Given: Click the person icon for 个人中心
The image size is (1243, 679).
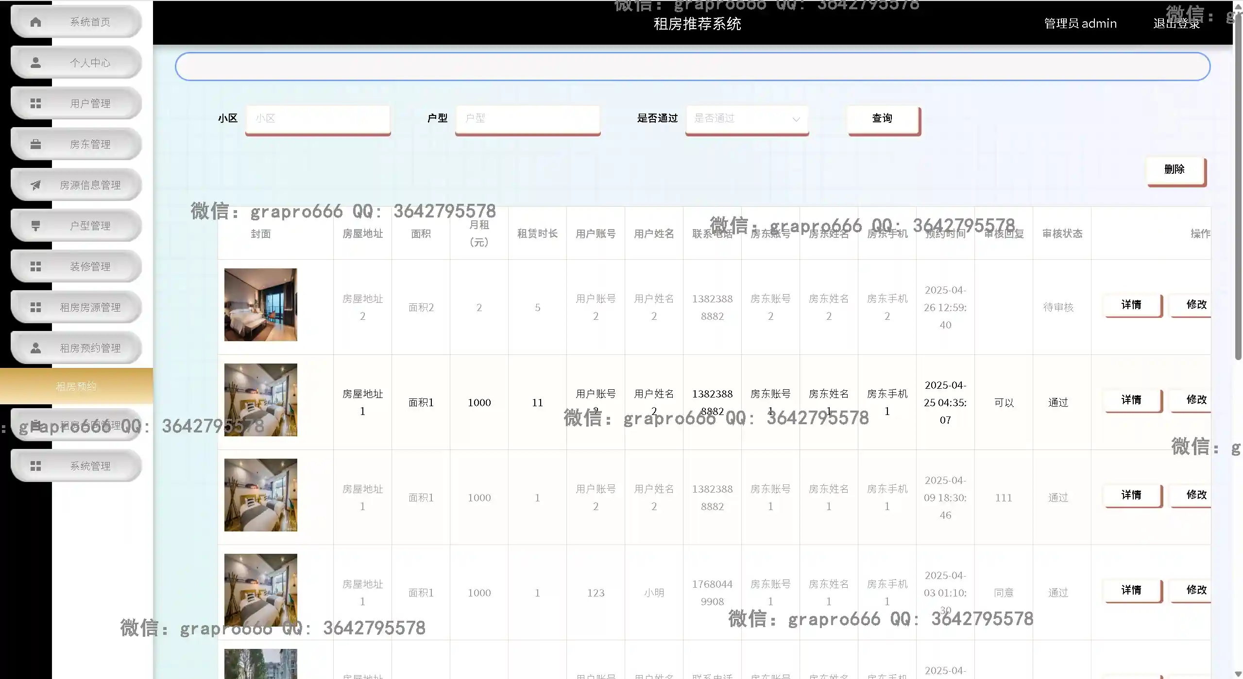Looking at the screenshot, I should point(35,63).
